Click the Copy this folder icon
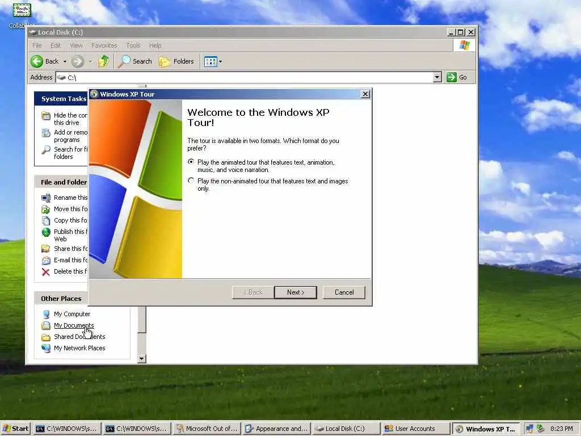Screen dimensions: 581x436 point(46,221)
